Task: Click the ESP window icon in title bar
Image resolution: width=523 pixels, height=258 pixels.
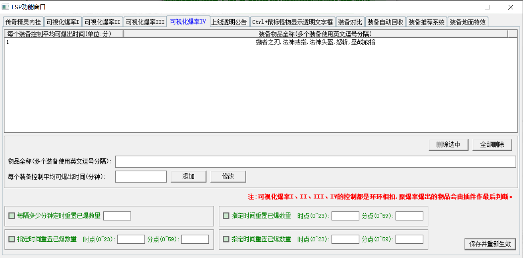Action: pos(5,7)
